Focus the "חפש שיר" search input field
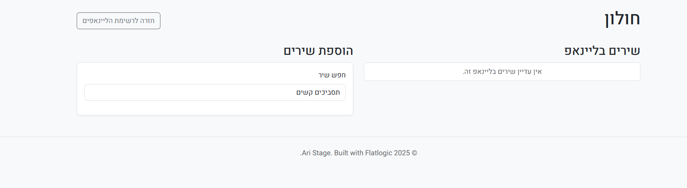Image resolution: width=687 pixels, height=188 pixels. tap(215, 92)
